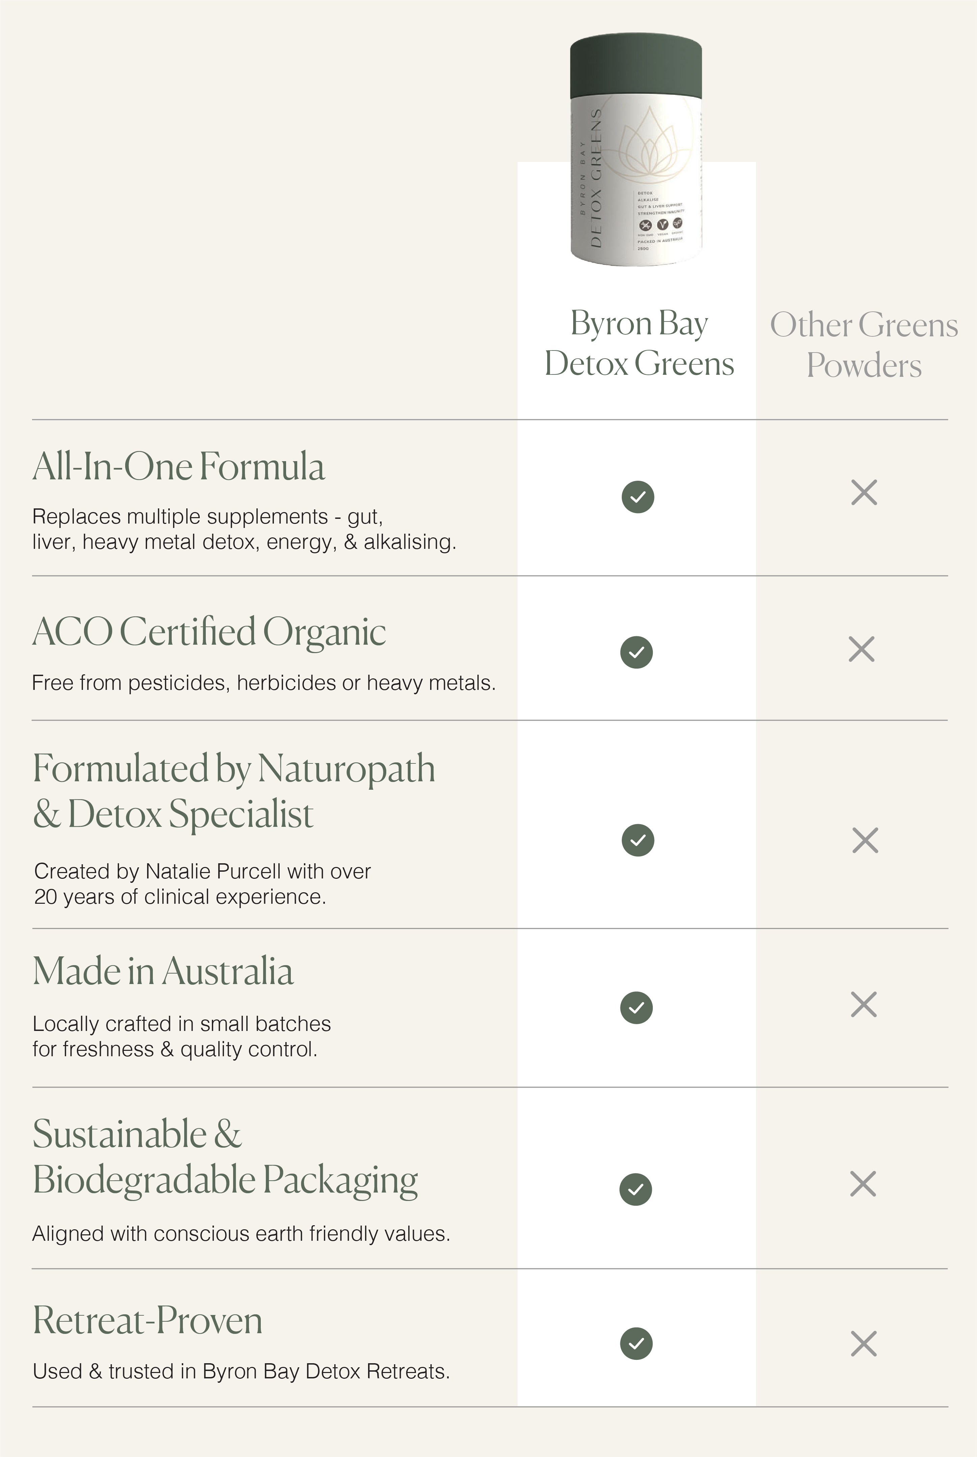This screenshot has width=977, height=1457.
Task: Click the X icon in Retreat-Proven row
Action: pos(864,1344)
